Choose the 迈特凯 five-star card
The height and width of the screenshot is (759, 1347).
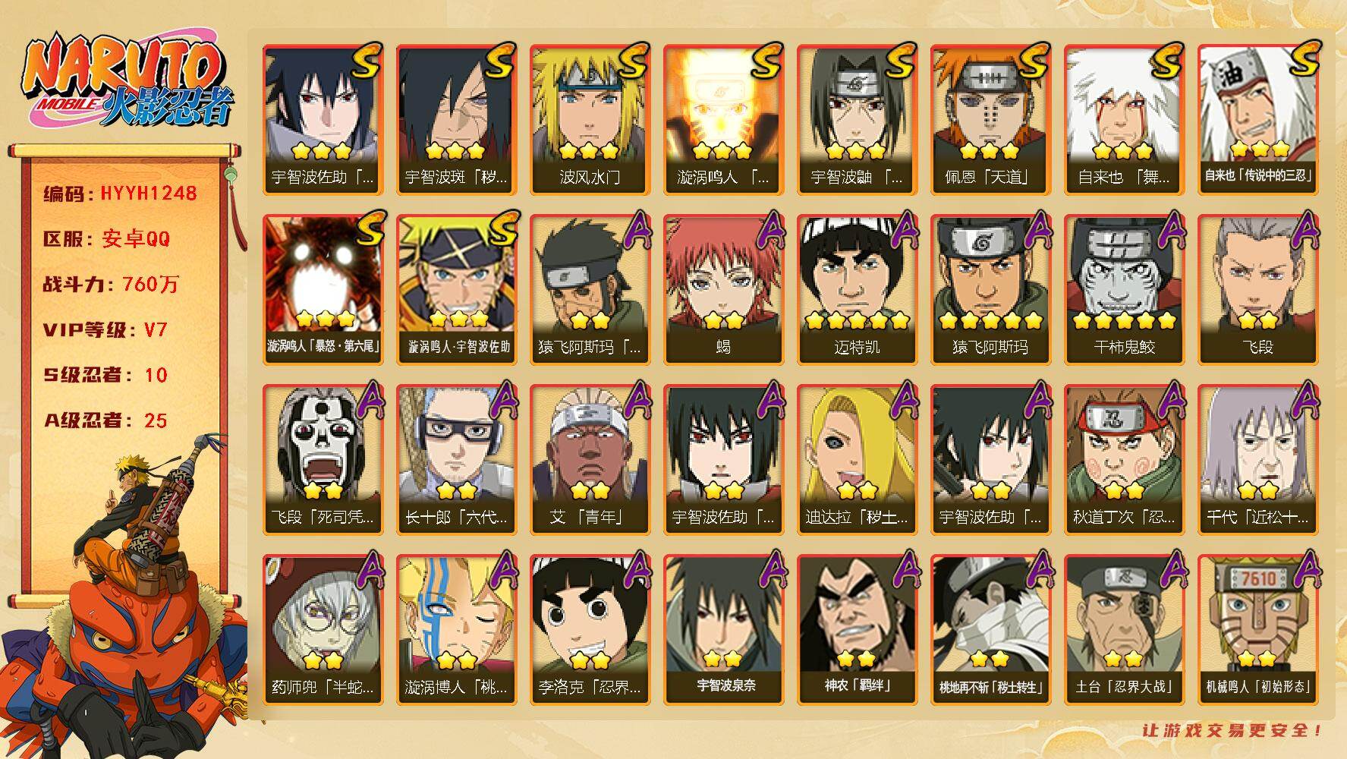pyautogui.click(x=857, y=289)
